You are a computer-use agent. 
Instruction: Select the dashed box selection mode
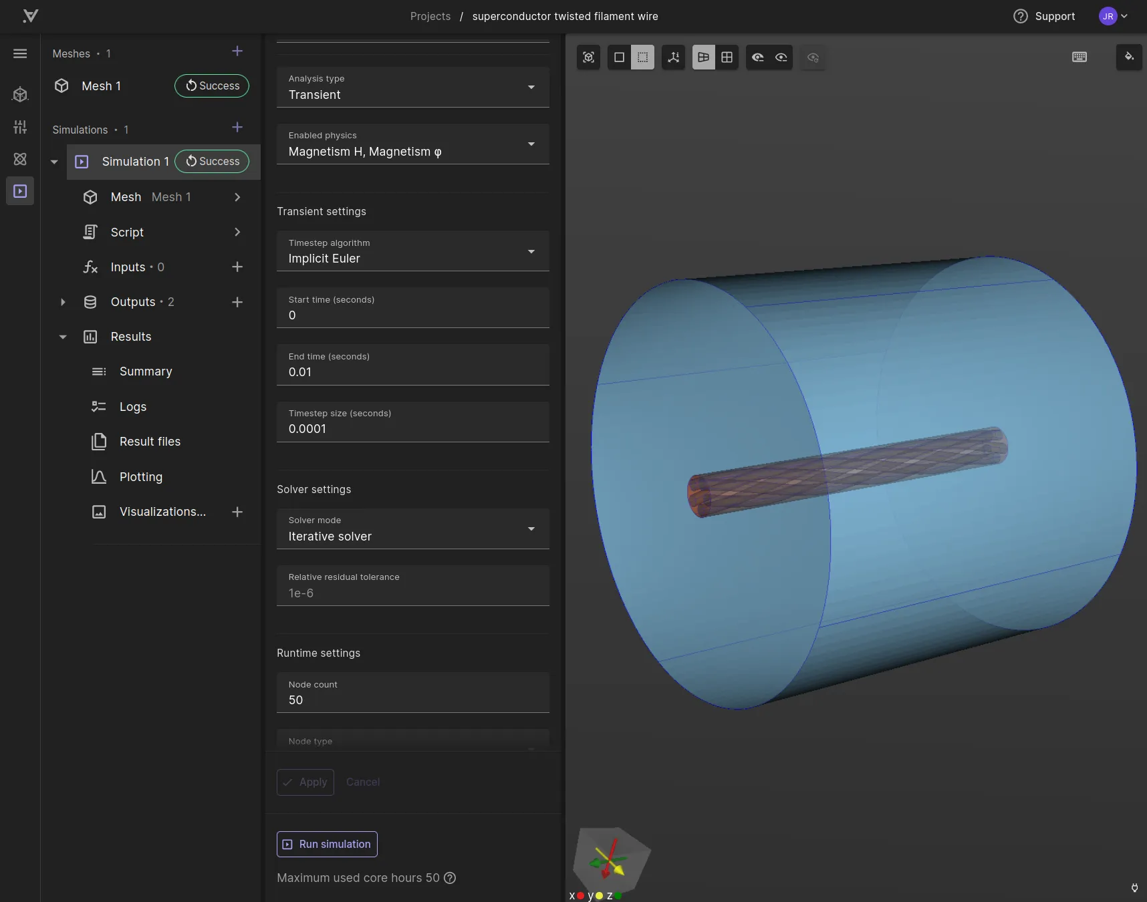(642, 57)
